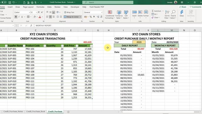This screenshot has height=114, width=202.
Task: Apply Comma Style format
Action: 94,17
